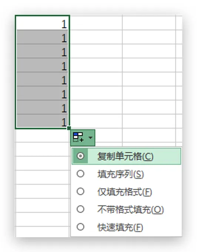Click the sixth cell containing 1 in selection
197x252 pixels.
click(42, 93)
